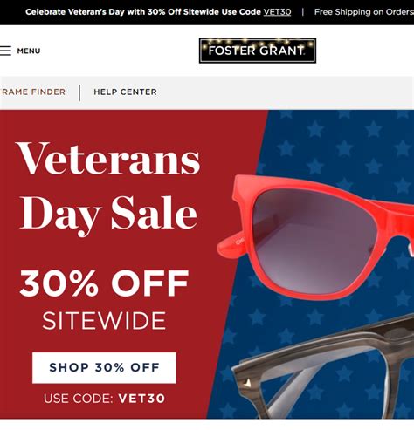The width and height of the screenshot is (414, 430).
Task: Click the string lights on the logo
Action: 258,42
